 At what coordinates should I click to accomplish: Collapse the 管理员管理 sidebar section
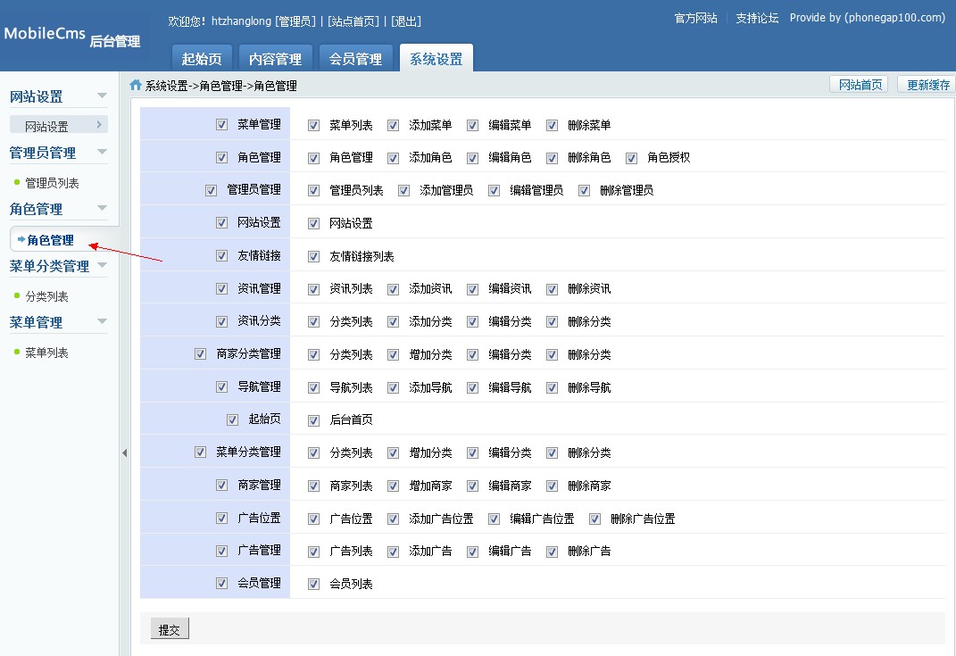click(x=101, y=153)
